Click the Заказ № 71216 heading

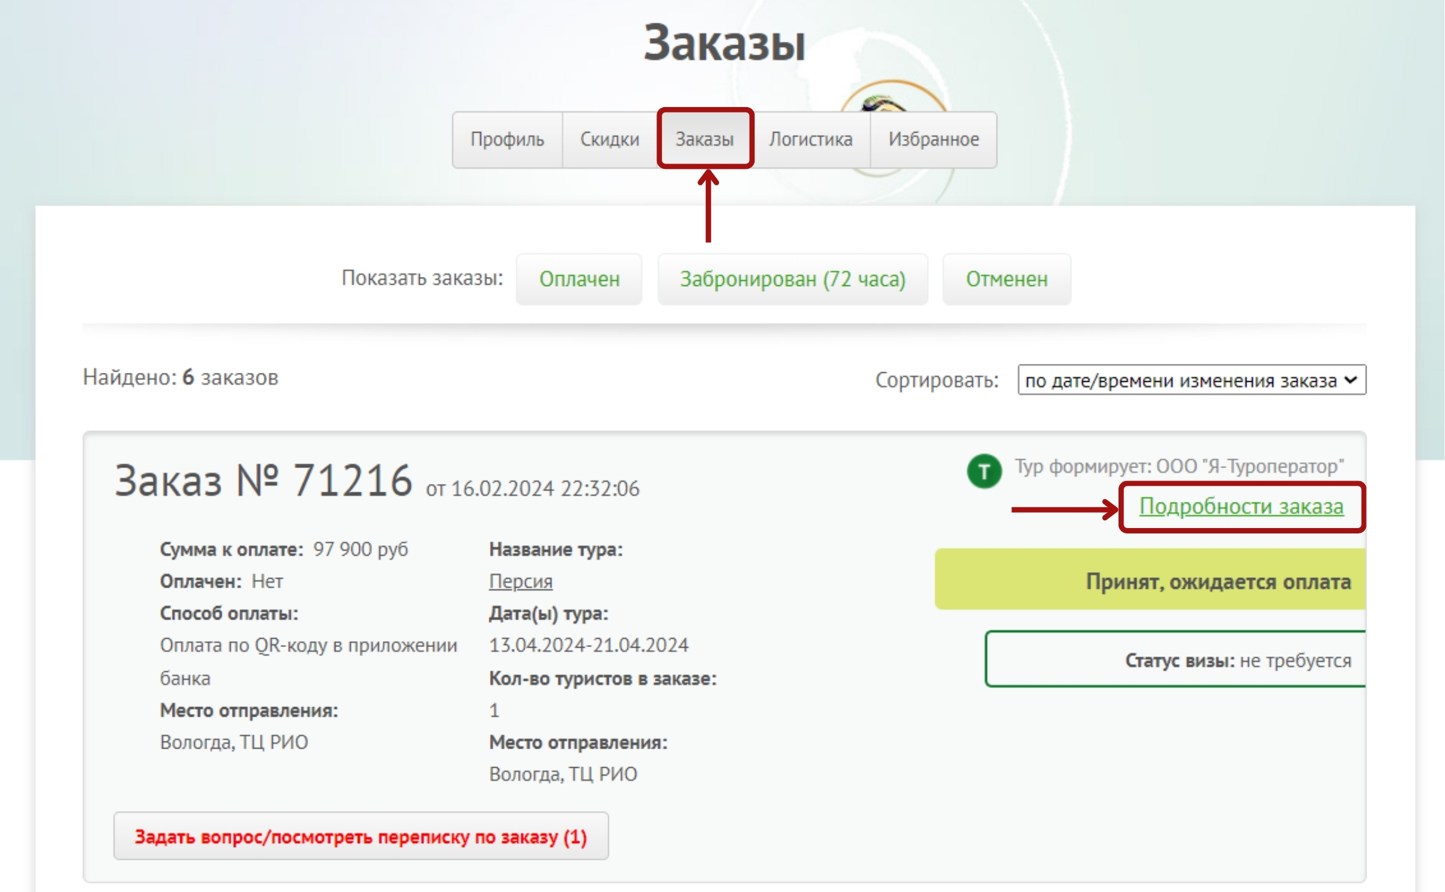263,480
